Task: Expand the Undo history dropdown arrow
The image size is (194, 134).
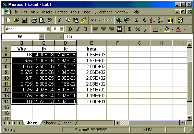Action: coord(99,20)
